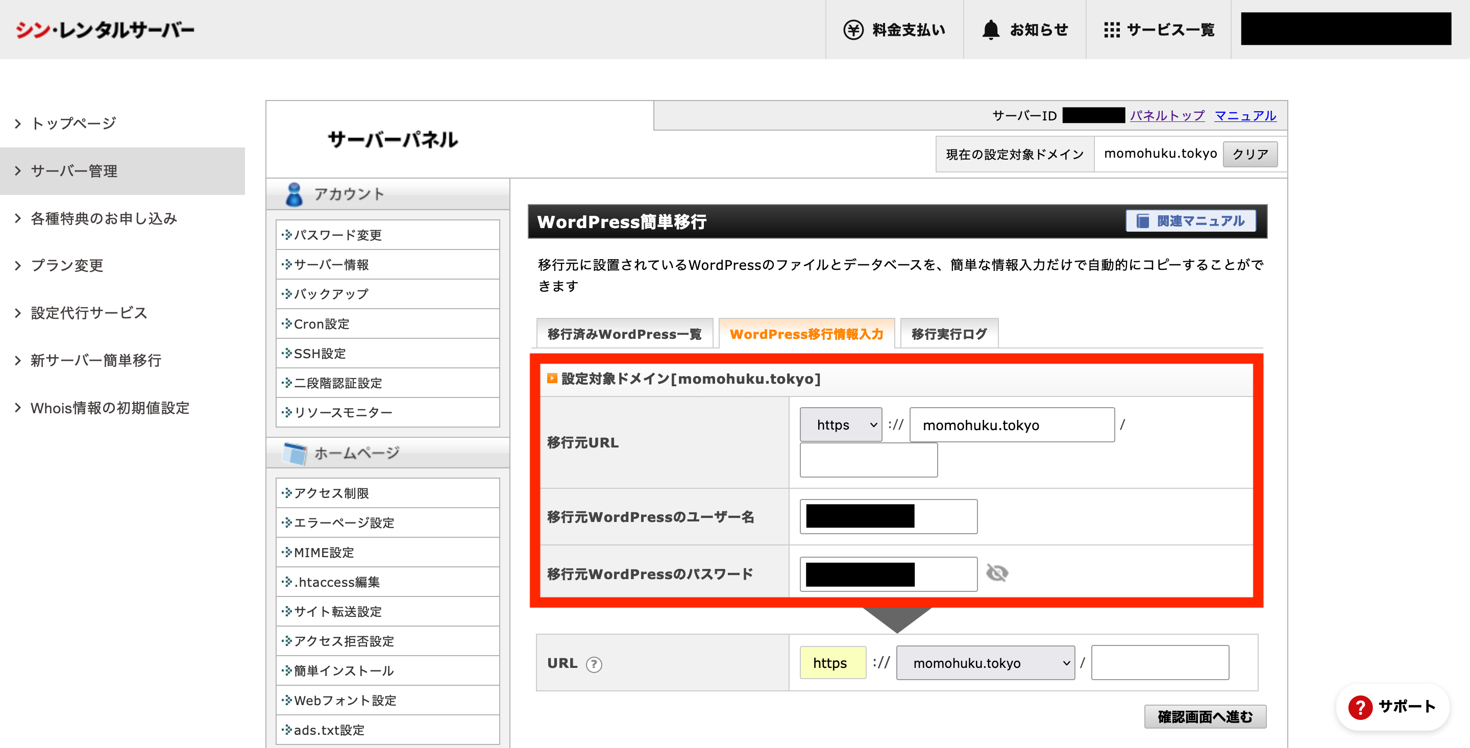Open the https protocol dropdown for 移行元URL

click(841, 425)
